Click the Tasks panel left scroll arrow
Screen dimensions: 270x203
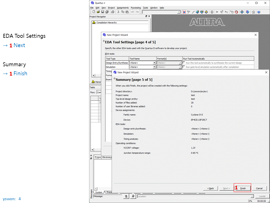click(93, 149)
